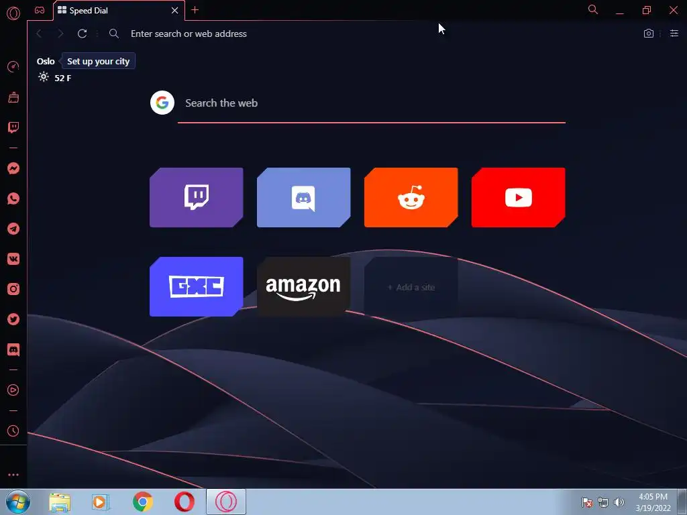Viewport: 687px width, 515px height.
Task: Open the Twitch speed dial tile
Action: pos(197,198)
